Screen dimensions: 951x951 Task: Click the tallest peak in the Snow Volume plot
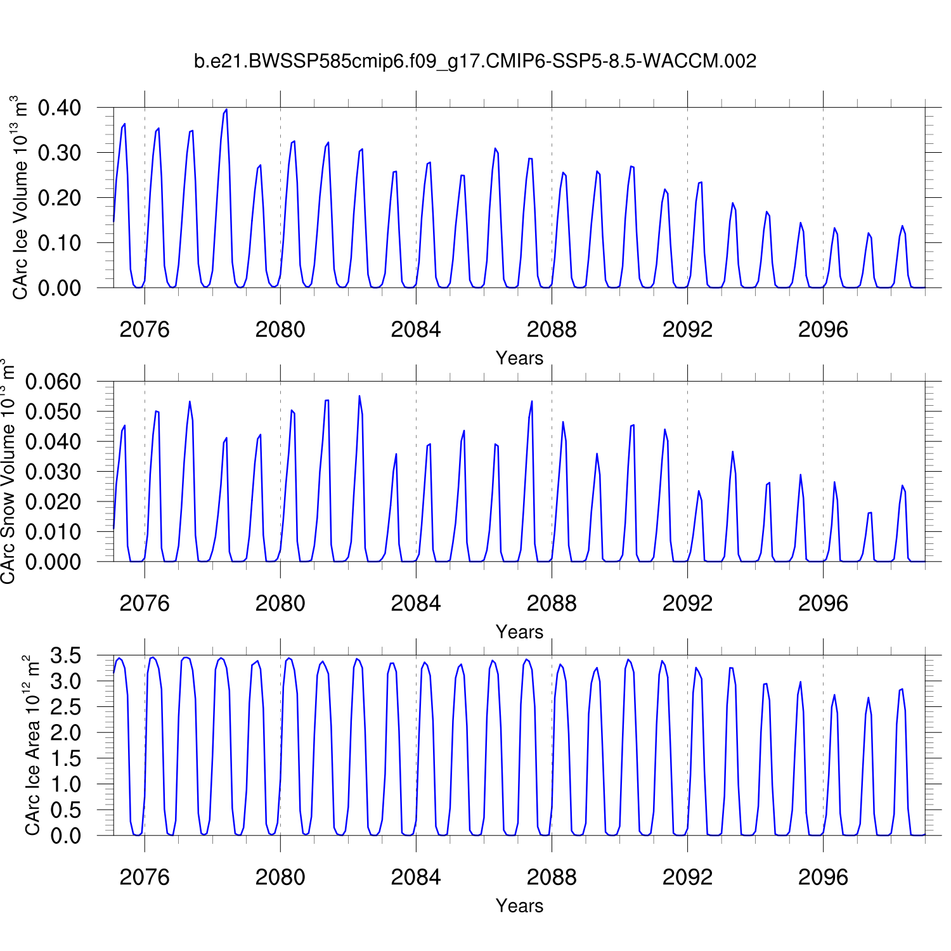click(359, 396)
